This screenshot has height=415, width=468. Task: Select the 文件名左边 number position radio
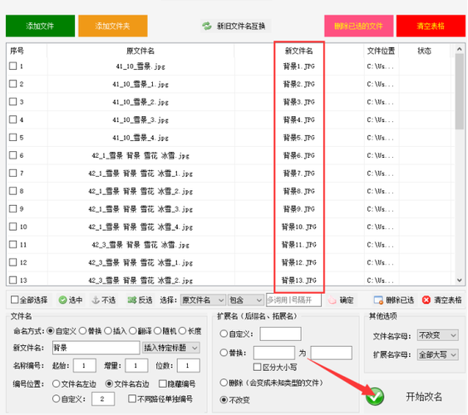[x=57, y=383]
